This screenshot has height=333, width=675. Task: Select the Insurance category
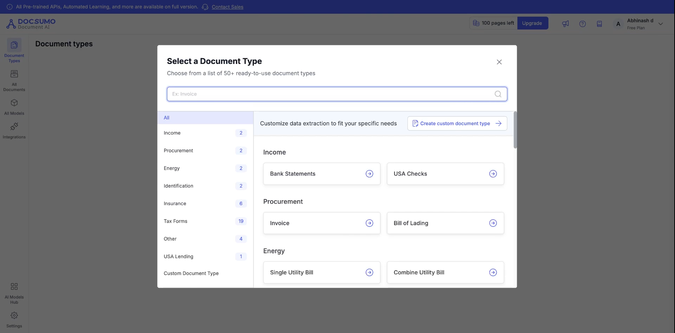pyautogui.click(x=205, y=203)
